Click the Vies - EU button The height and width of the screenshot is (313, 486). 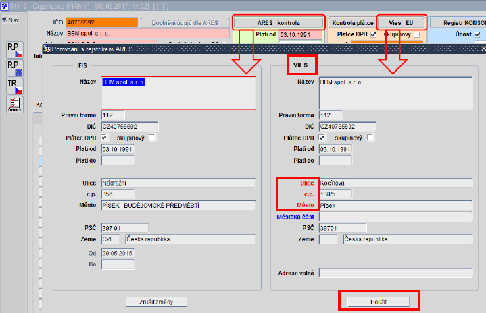coord(401,22)
